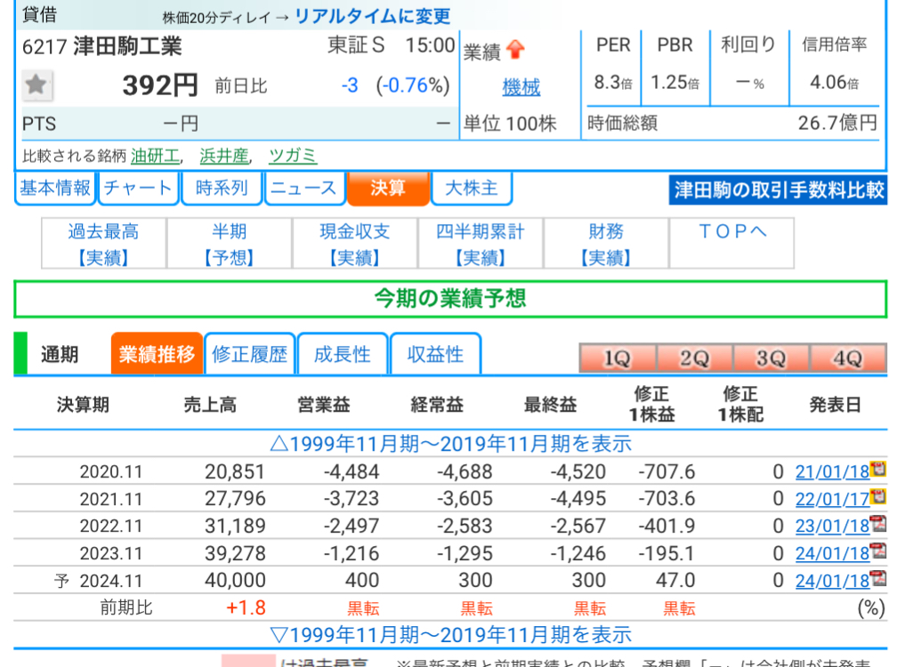
Task: Open PDF icon in the 2024.11 forecast row
Action: coord(878,577)
